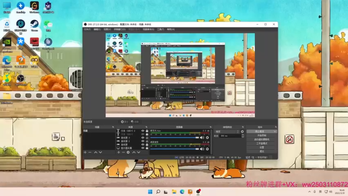Open the 场景集合(S) menu
348x196 pixels.
[148, 29]
